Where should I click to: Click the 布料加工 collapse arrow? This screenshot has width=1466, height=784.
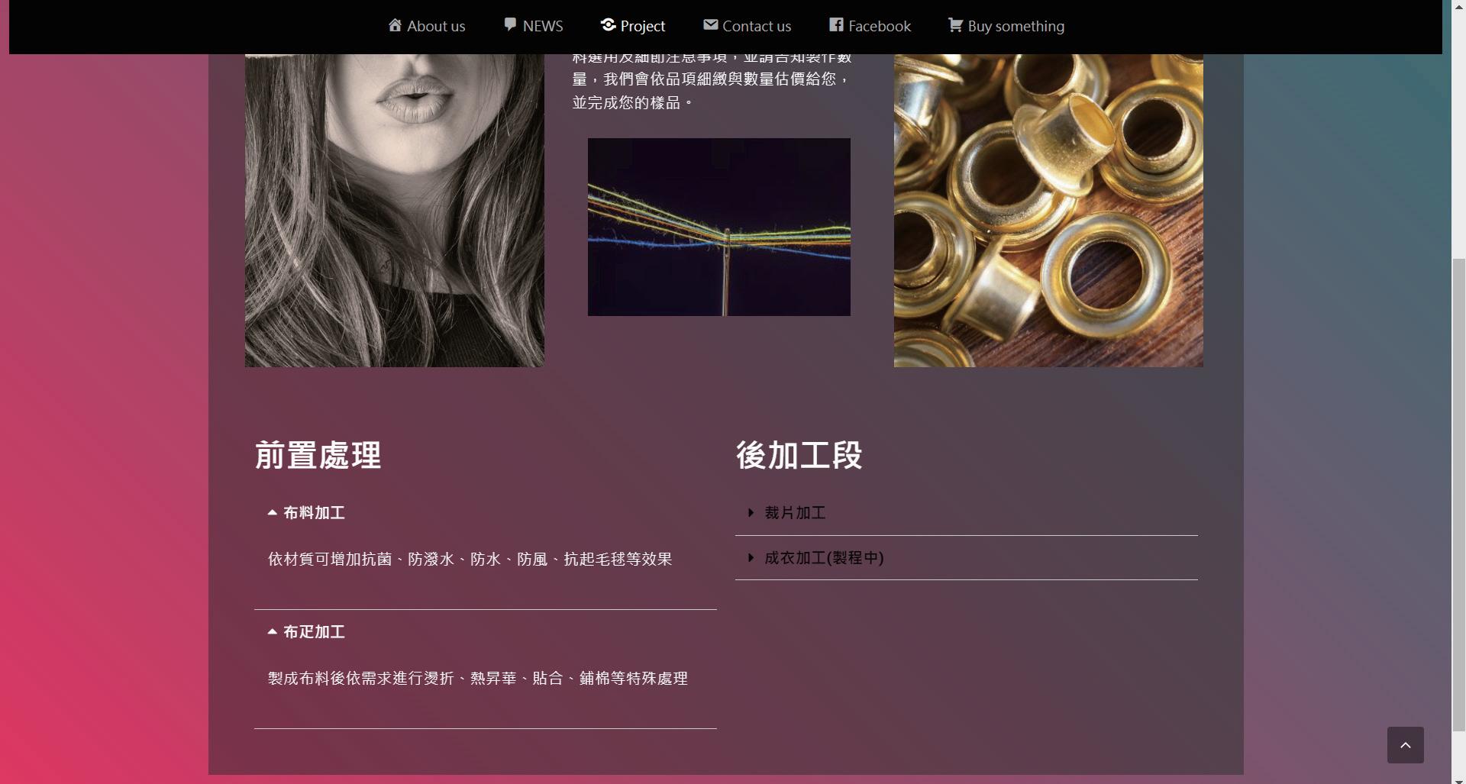coord(272,513)
